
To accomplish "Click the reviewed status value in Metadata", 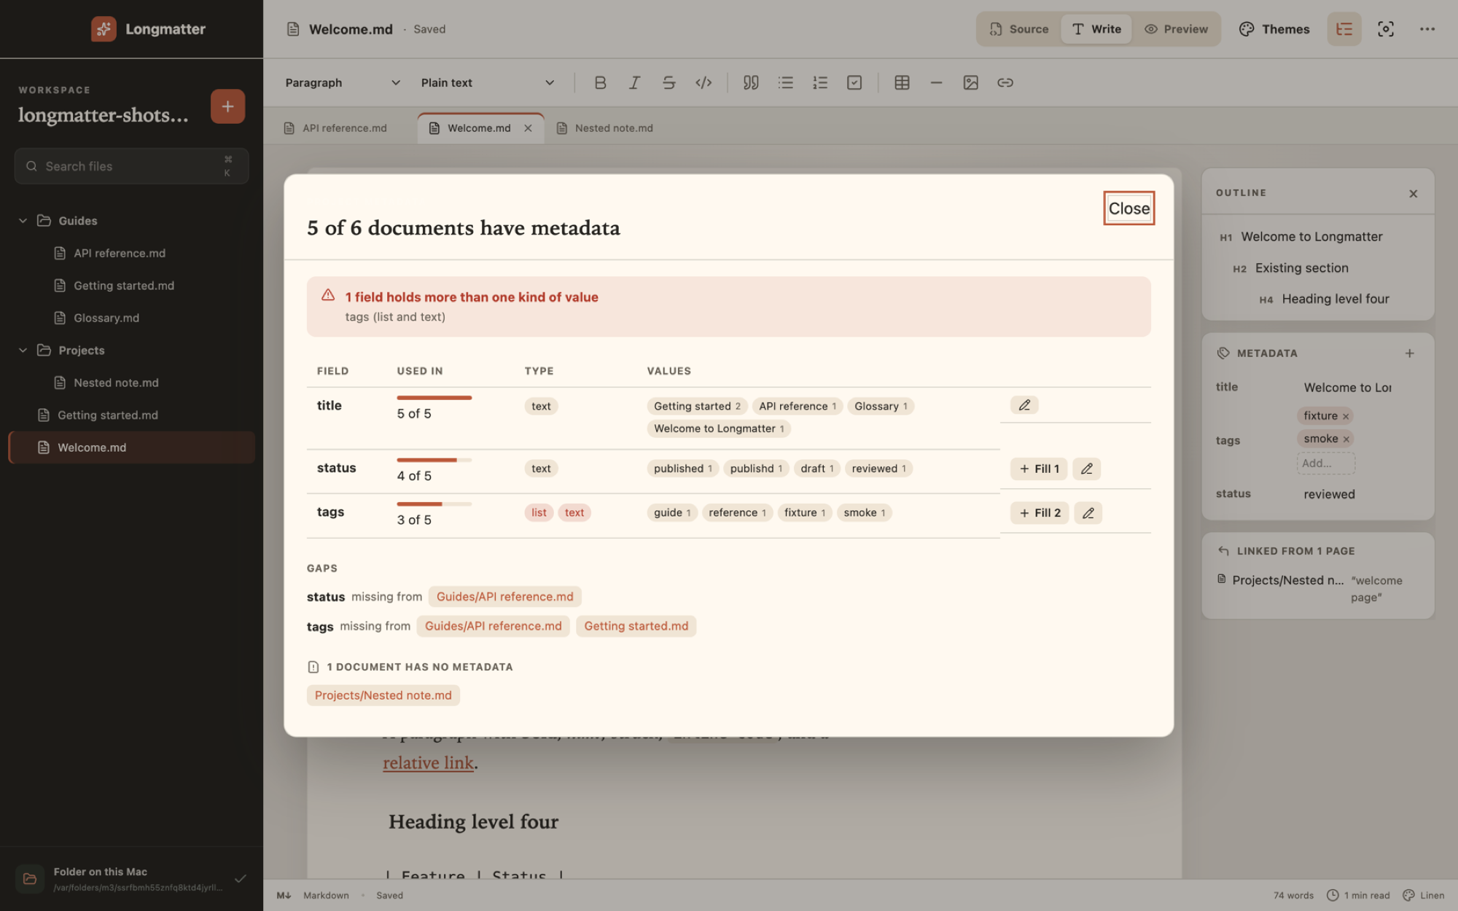I will click(1329, 494).
